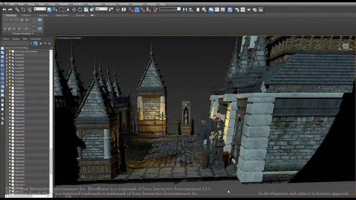Open Edit Named Selection Sets
Image resolution: width=356 pixels, height=200 pixels.
tap(155, 9)
